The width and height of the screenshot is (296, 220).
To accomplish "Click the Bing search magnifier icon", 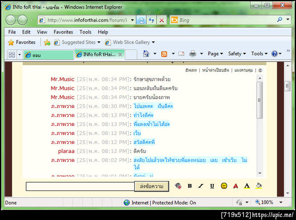I will pyautogui.click(x=280, y=19).
